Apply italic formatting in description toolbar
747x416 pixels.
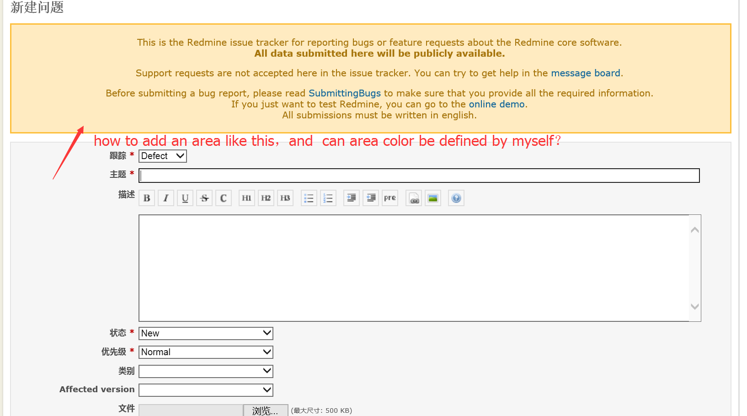166,198
